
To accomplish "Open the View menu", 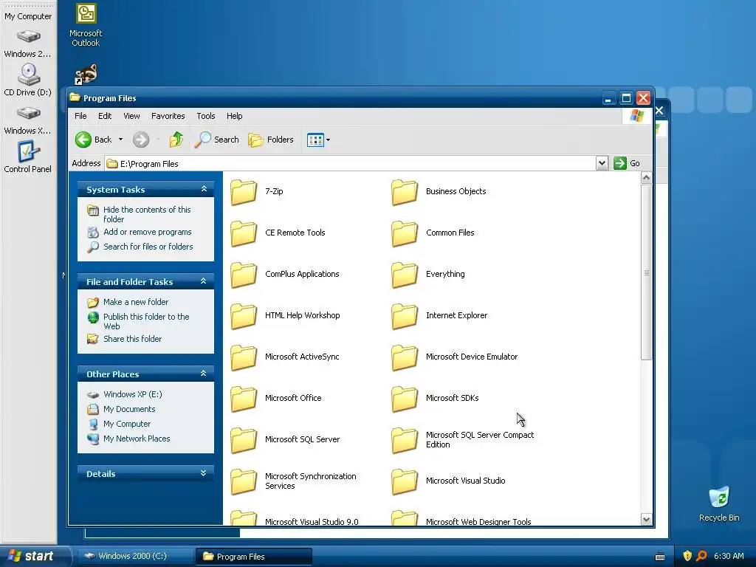I will 131,116.
